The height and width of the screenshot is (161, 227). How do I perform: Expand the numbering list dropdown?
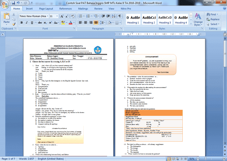[92, 16]
